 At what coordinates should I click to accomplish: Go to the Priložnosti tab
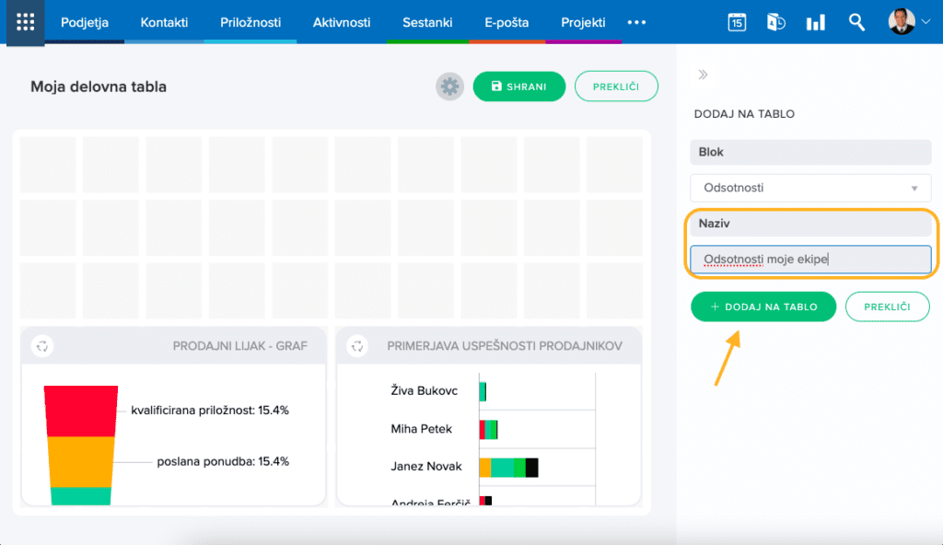coord(250,22)
